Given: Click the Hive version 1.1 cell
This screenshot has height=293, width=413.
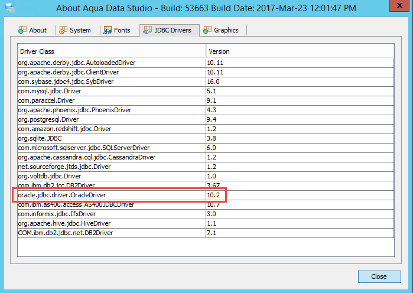Looking at the screenshot, I should 300,223.
